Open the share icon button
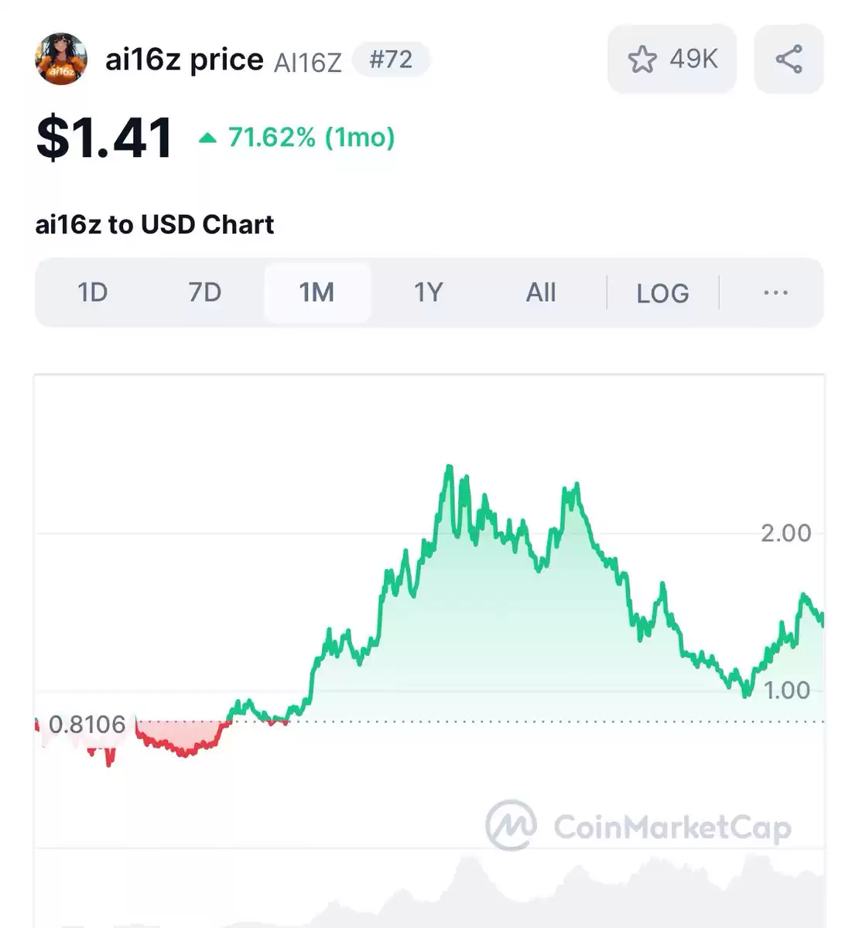Viewport: 859px width, 928px height. [x=789, y=59]
